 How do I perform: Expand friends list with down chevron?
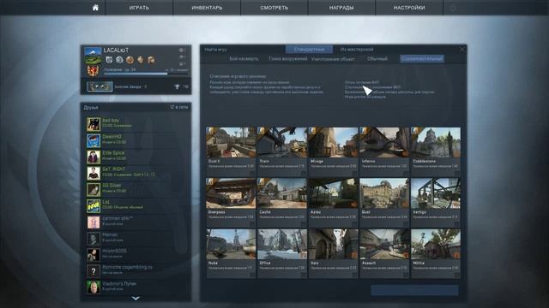point(136,299)
